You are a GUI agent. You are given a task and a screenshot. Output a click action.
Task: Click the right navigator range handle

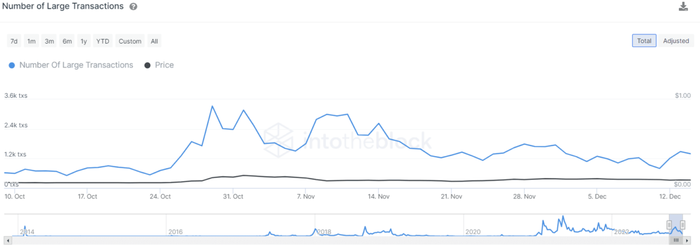682,225
